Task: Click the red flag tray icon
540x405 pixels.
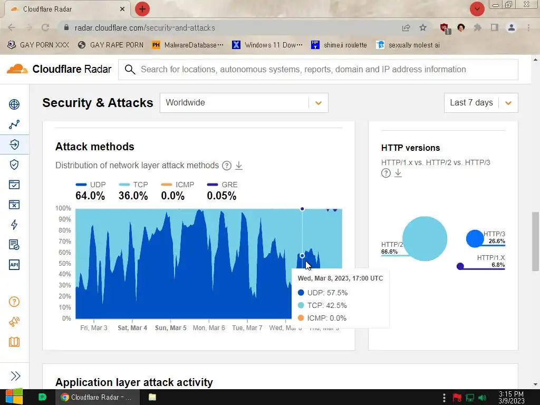Action: (457, 398)
